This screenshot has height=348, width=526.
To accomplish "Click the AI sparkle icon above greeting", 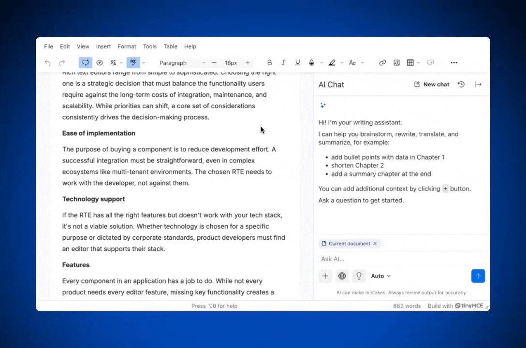I will pos(323,105).
